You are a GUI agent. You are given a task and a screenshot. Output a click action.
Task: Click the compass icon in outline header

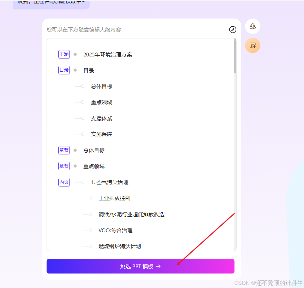click(232, 29)
